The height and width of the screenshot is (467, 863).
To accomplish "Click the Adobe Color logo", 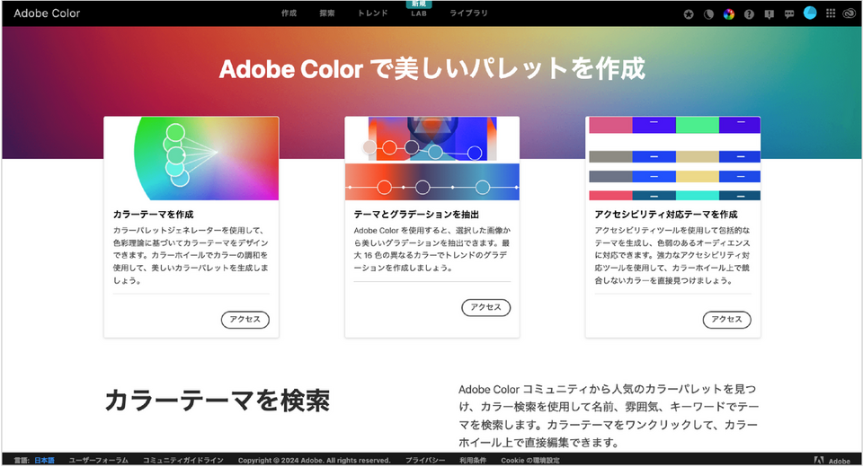I will coord(47,13).
